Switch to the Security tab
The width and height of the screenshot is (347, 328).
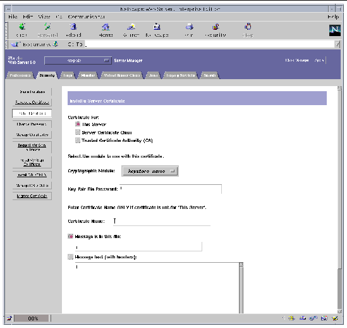(47, 75)
